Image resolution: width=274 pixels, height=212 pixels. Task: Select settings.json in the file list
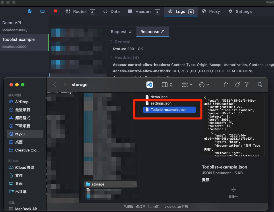161,103
